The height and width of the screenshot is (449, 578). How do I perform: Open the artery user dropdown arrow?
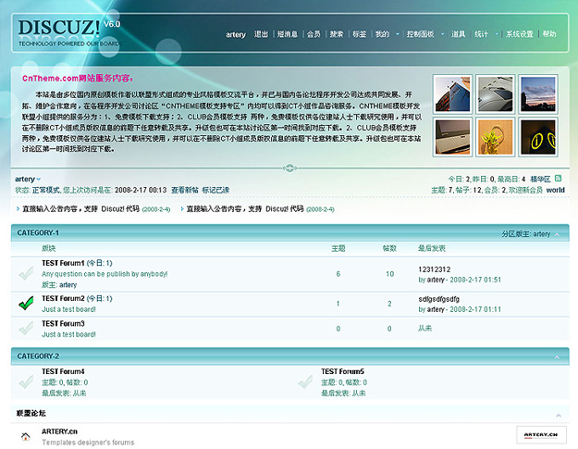point(39,180)
